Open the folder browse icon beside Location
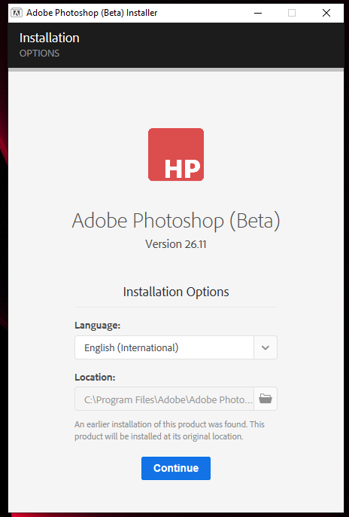The image size is (349, 517). point(266,399)
